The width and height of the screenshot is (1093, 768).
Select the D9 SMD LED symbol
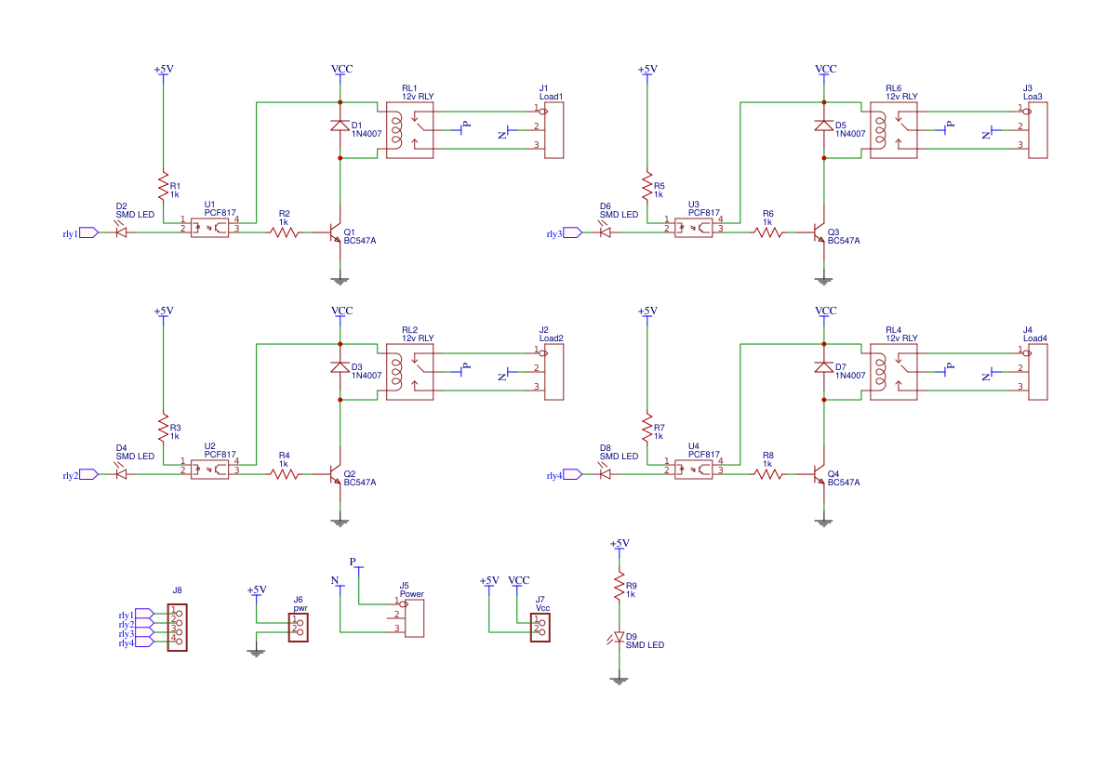620,637
